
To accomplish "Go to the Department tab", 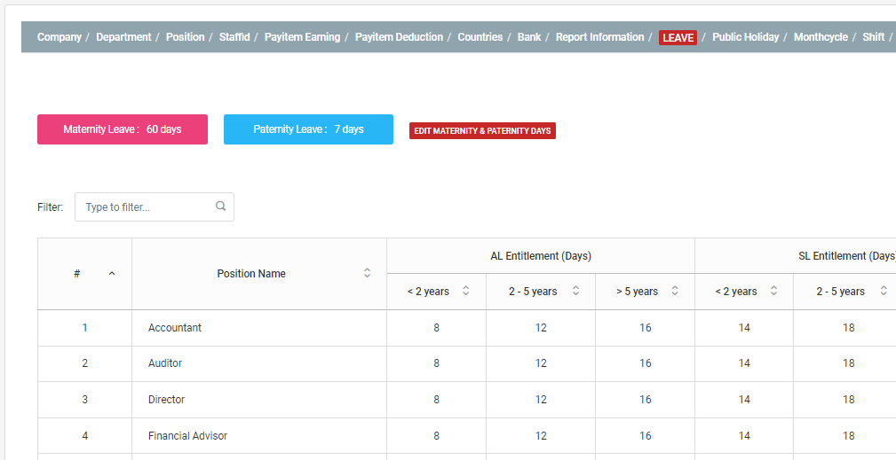I will point(123,37).
